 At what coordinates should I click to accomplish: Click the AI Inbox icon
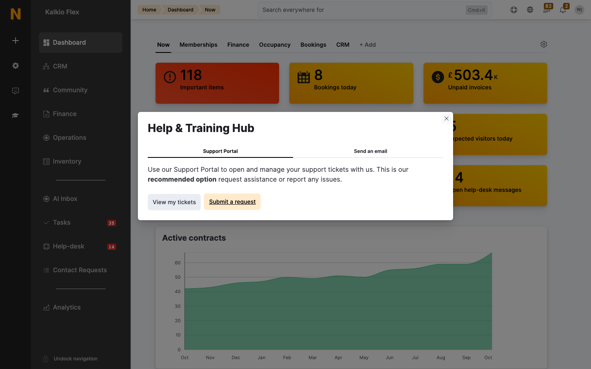(46, 199)
